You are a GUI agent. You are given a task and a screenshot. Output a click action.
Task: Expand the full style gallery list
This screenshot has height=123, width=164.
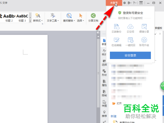[30, 21]
